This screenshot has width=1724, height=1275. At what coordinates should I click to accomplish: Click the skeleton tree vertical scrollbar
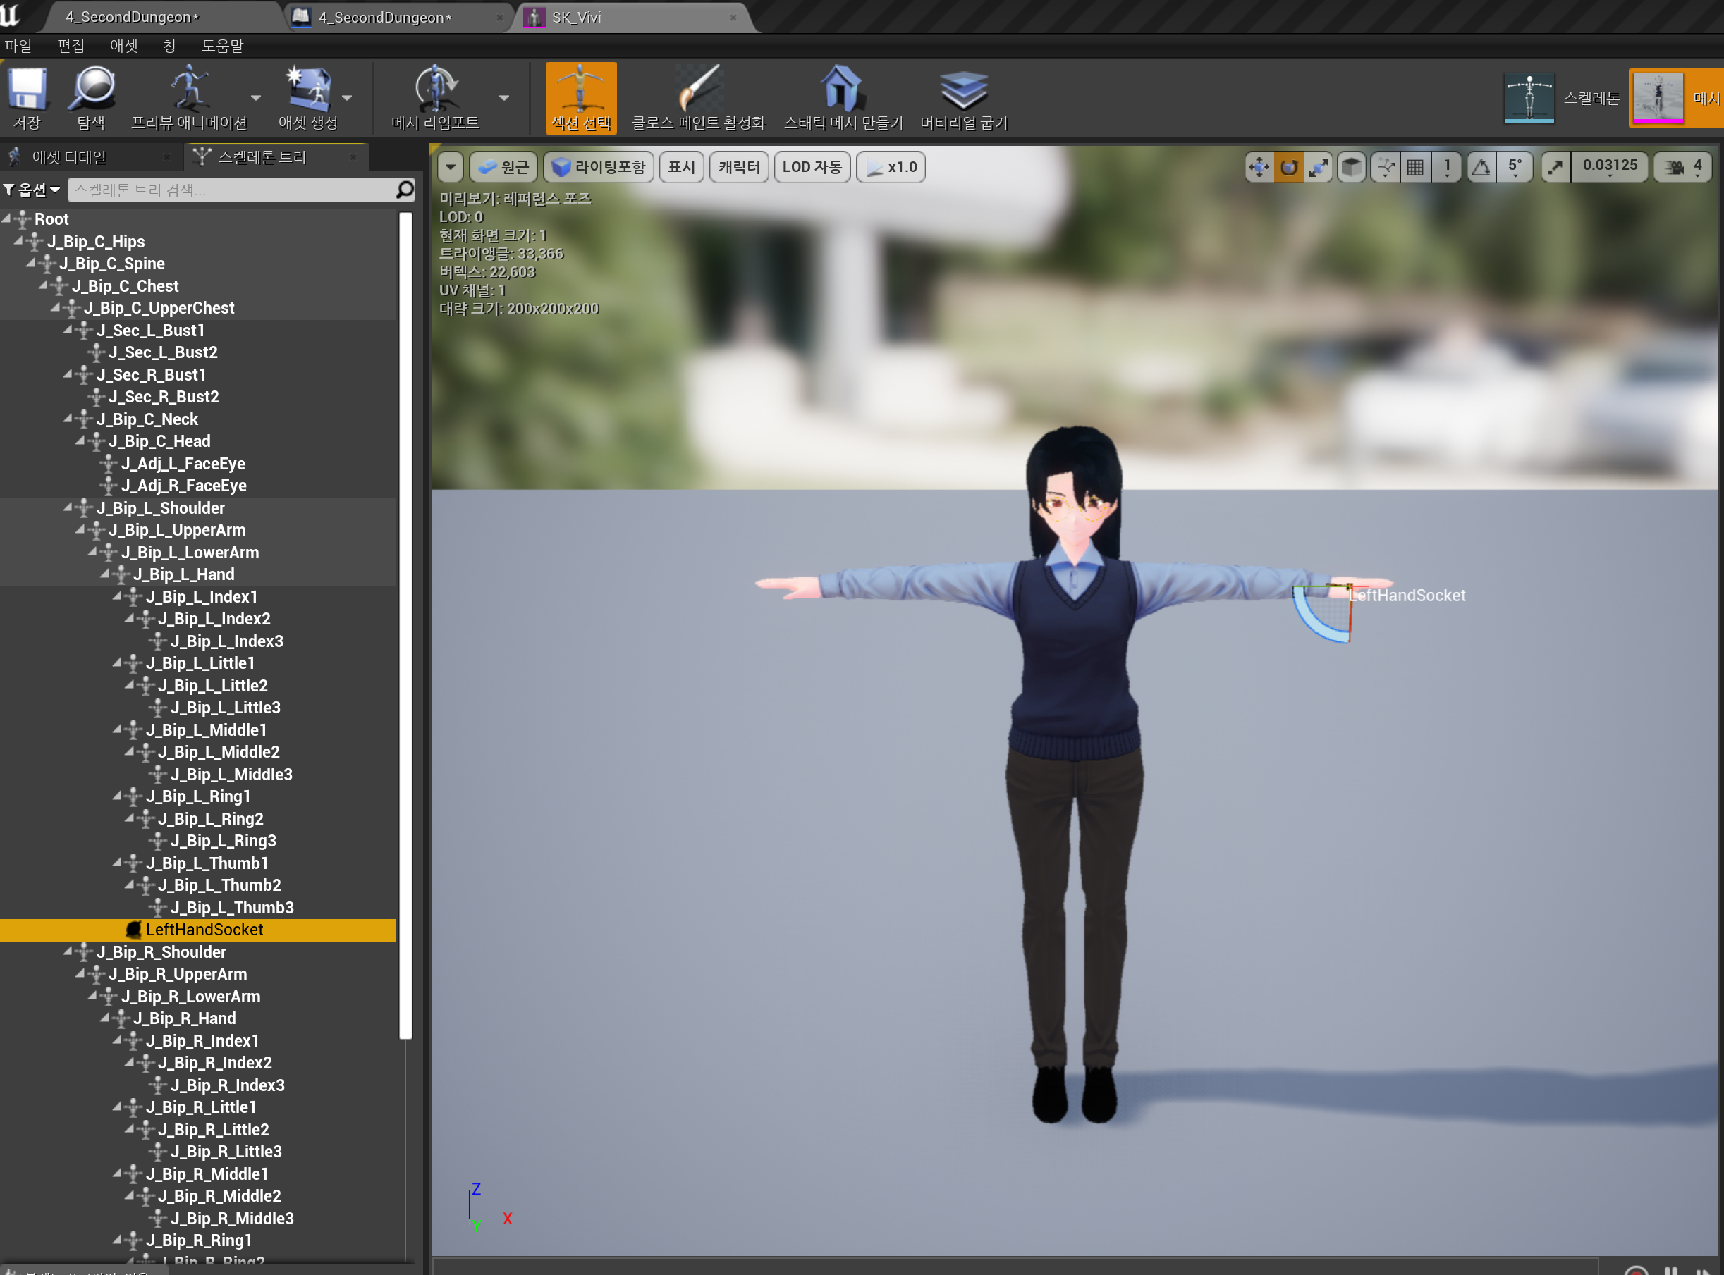(x=405, y=625)
